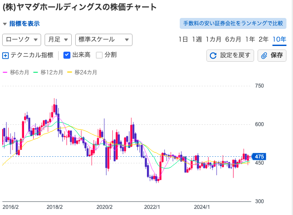Open the ローソク chart type dropdown
Screen dimensions: 293x215
(22, 39)
